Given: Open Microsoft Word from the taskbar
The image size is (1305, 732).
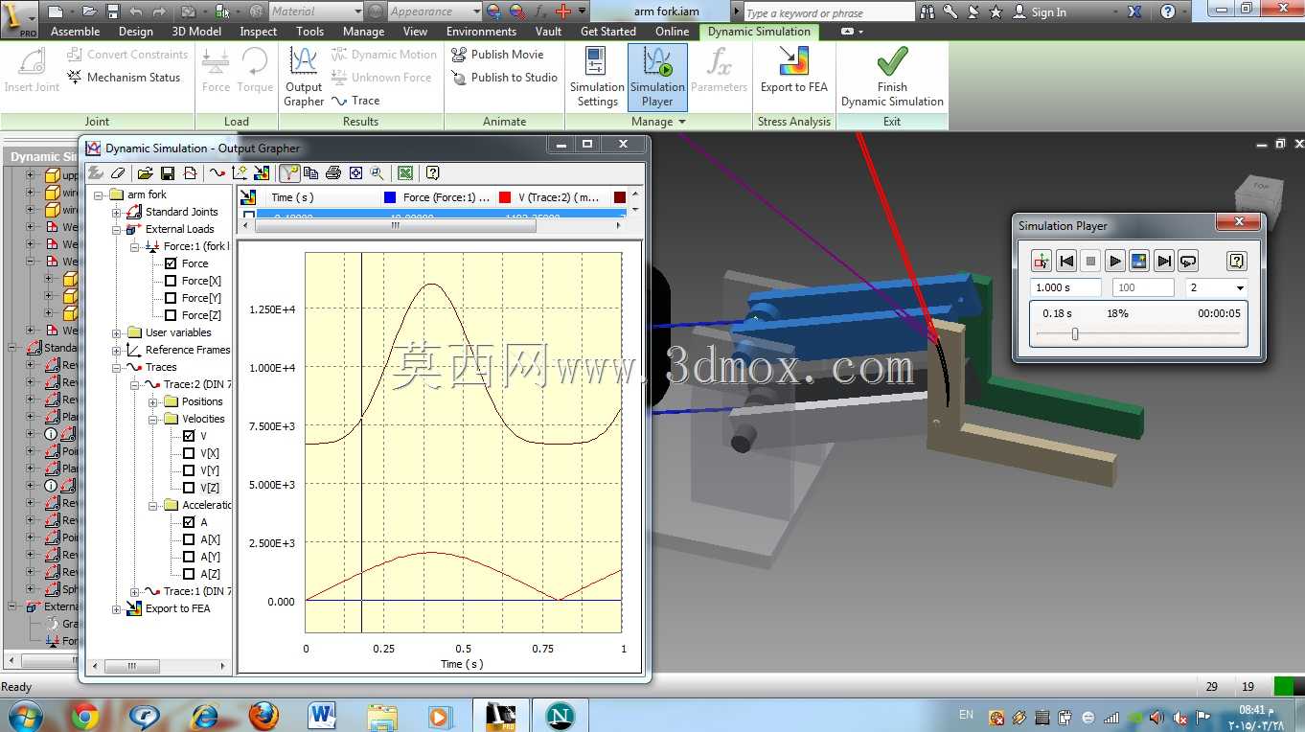Looking at the screenshot, I should tap(323, 716).
